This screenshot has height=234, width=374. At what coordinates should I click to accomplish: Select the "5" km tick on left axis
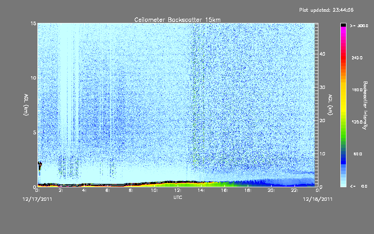tap(35, 132)
